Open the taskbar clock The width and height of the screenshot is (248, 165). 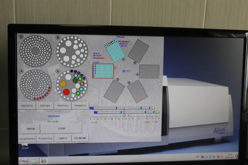(x=229, y=156)
